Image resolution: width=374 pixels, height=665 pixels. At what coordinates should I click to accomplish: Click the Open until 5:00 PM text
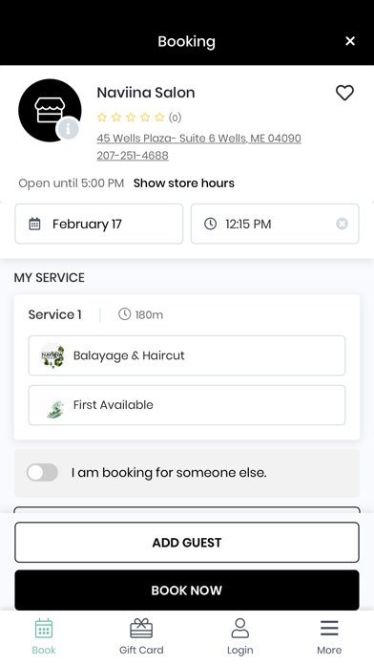click(72, 183)
